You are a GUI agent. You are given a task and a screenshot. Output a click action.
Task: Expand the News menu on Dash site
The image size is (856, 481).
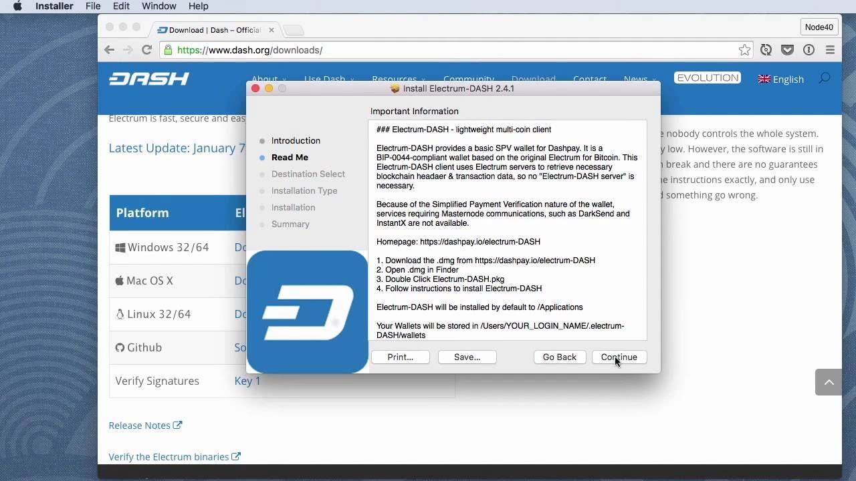pyautogui.click(x=639, y=79)
